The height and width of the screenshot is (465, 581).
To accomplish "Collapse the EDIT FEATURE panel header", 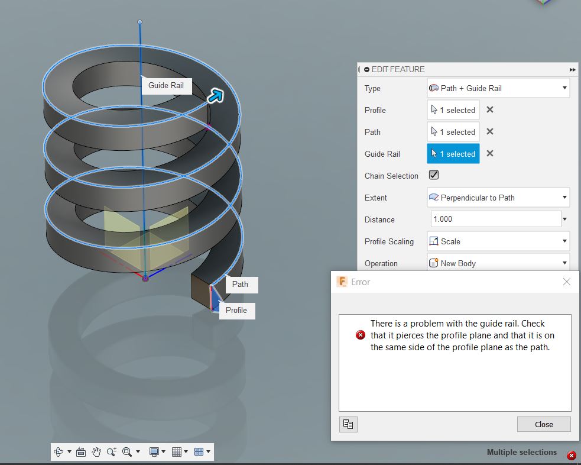I will point(368,69).
